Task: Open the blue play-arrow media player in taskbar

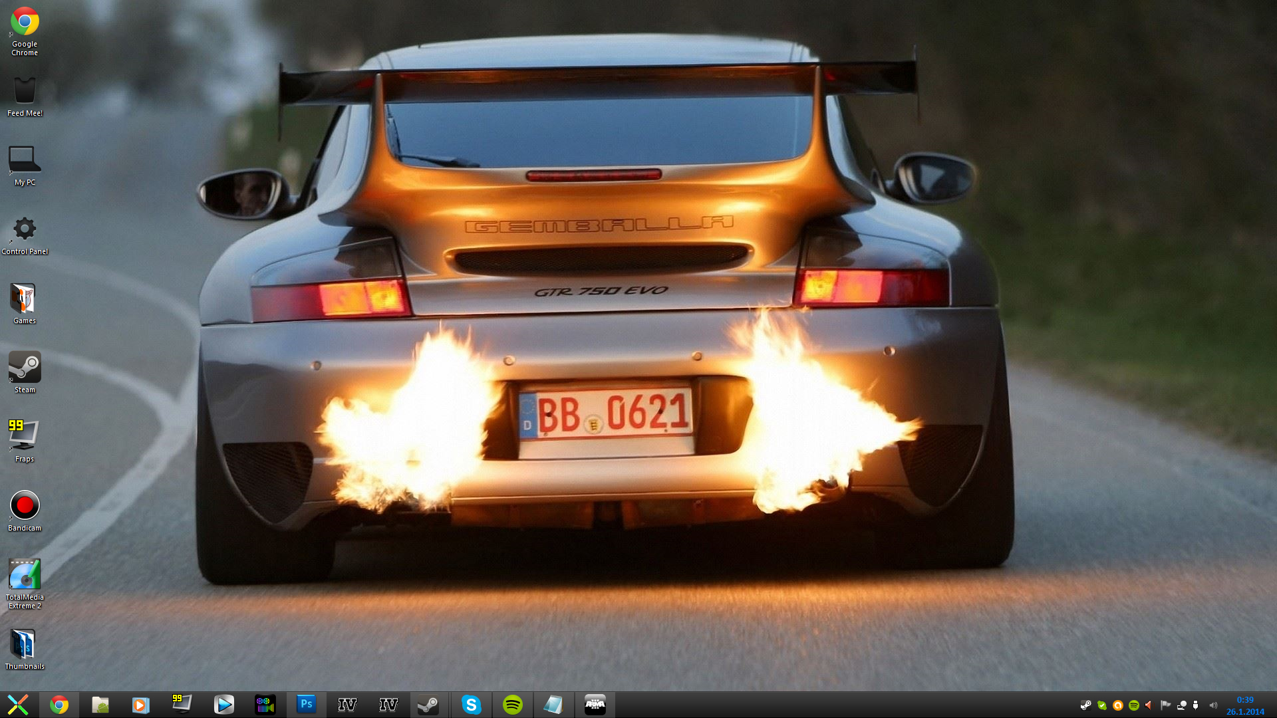Action: pos(223,705)
